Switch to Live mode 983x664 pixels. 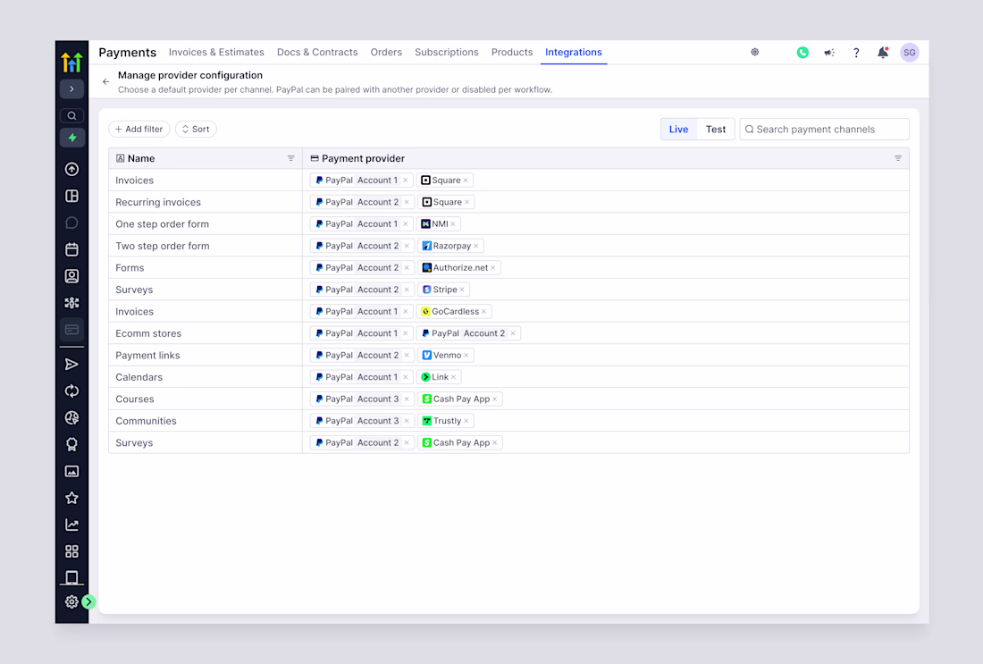[678, 130]
